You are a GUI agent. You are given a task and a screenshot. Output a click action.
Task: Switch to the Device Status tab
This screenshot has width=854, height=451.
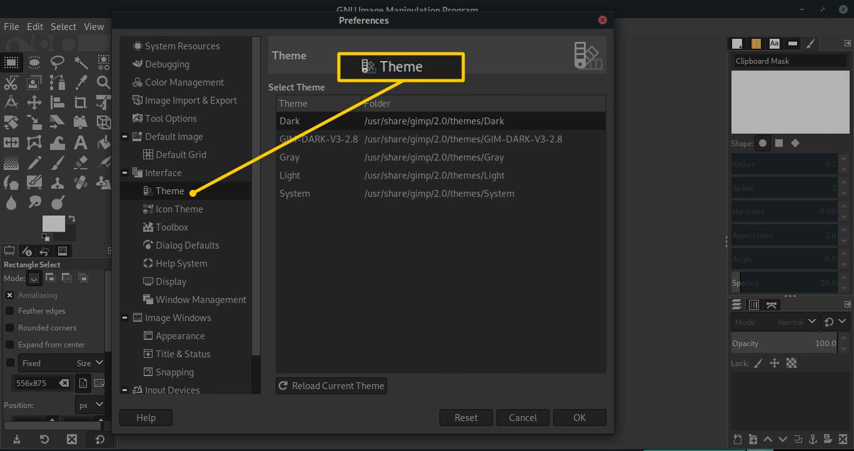click(x=26, y=251)
